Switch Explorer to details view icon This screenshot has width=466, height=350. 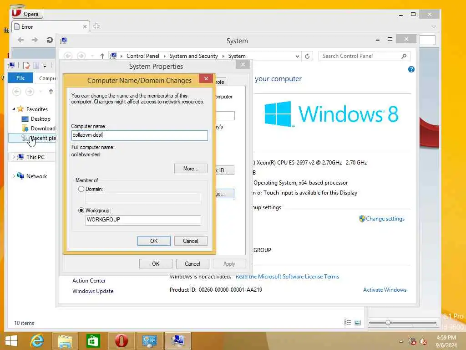(x=347, y=323)
